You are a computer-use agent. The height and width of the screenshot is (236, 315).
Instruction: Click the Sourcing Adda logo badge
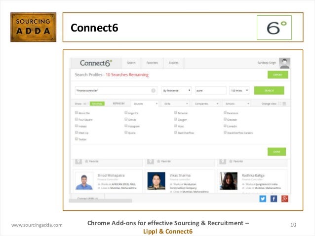[x=34, y=27]
